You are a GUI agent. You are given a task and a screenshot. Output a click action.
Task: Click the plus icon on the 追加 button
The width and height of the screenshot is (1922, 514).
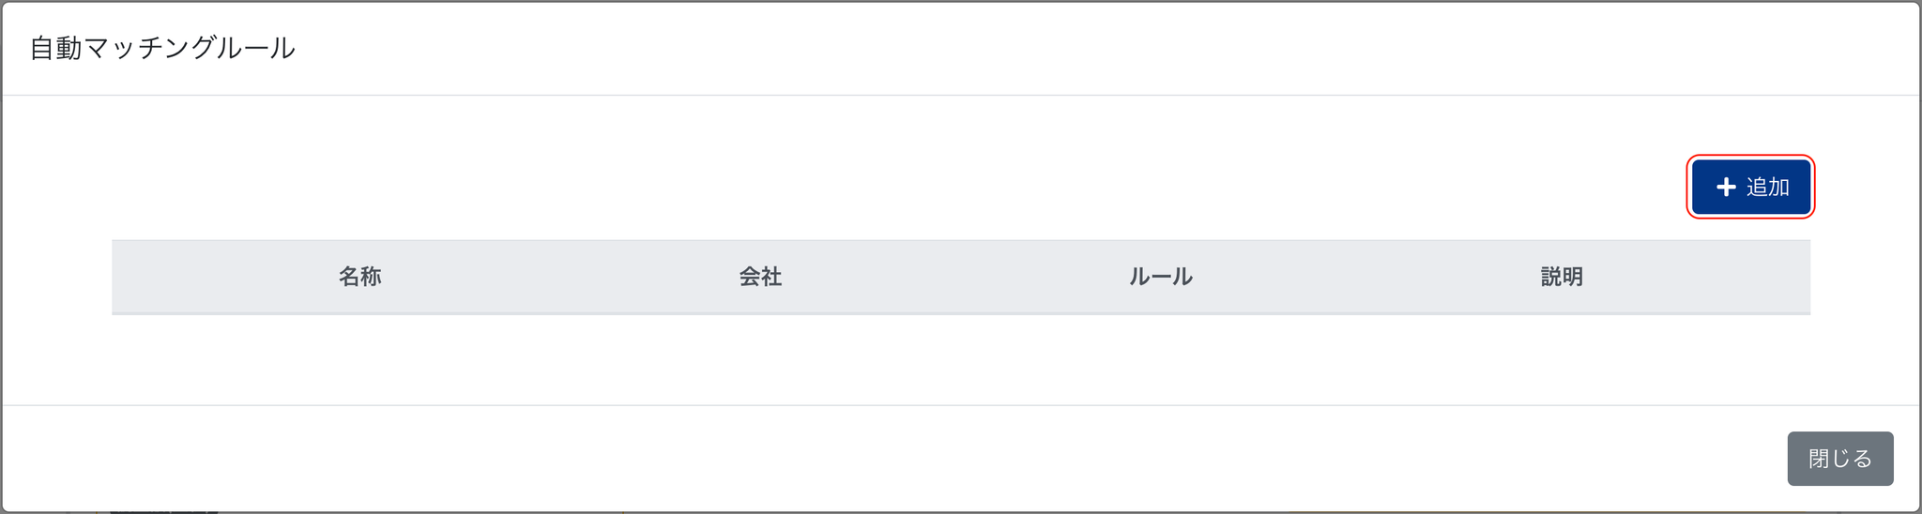tap(1726, 188)
